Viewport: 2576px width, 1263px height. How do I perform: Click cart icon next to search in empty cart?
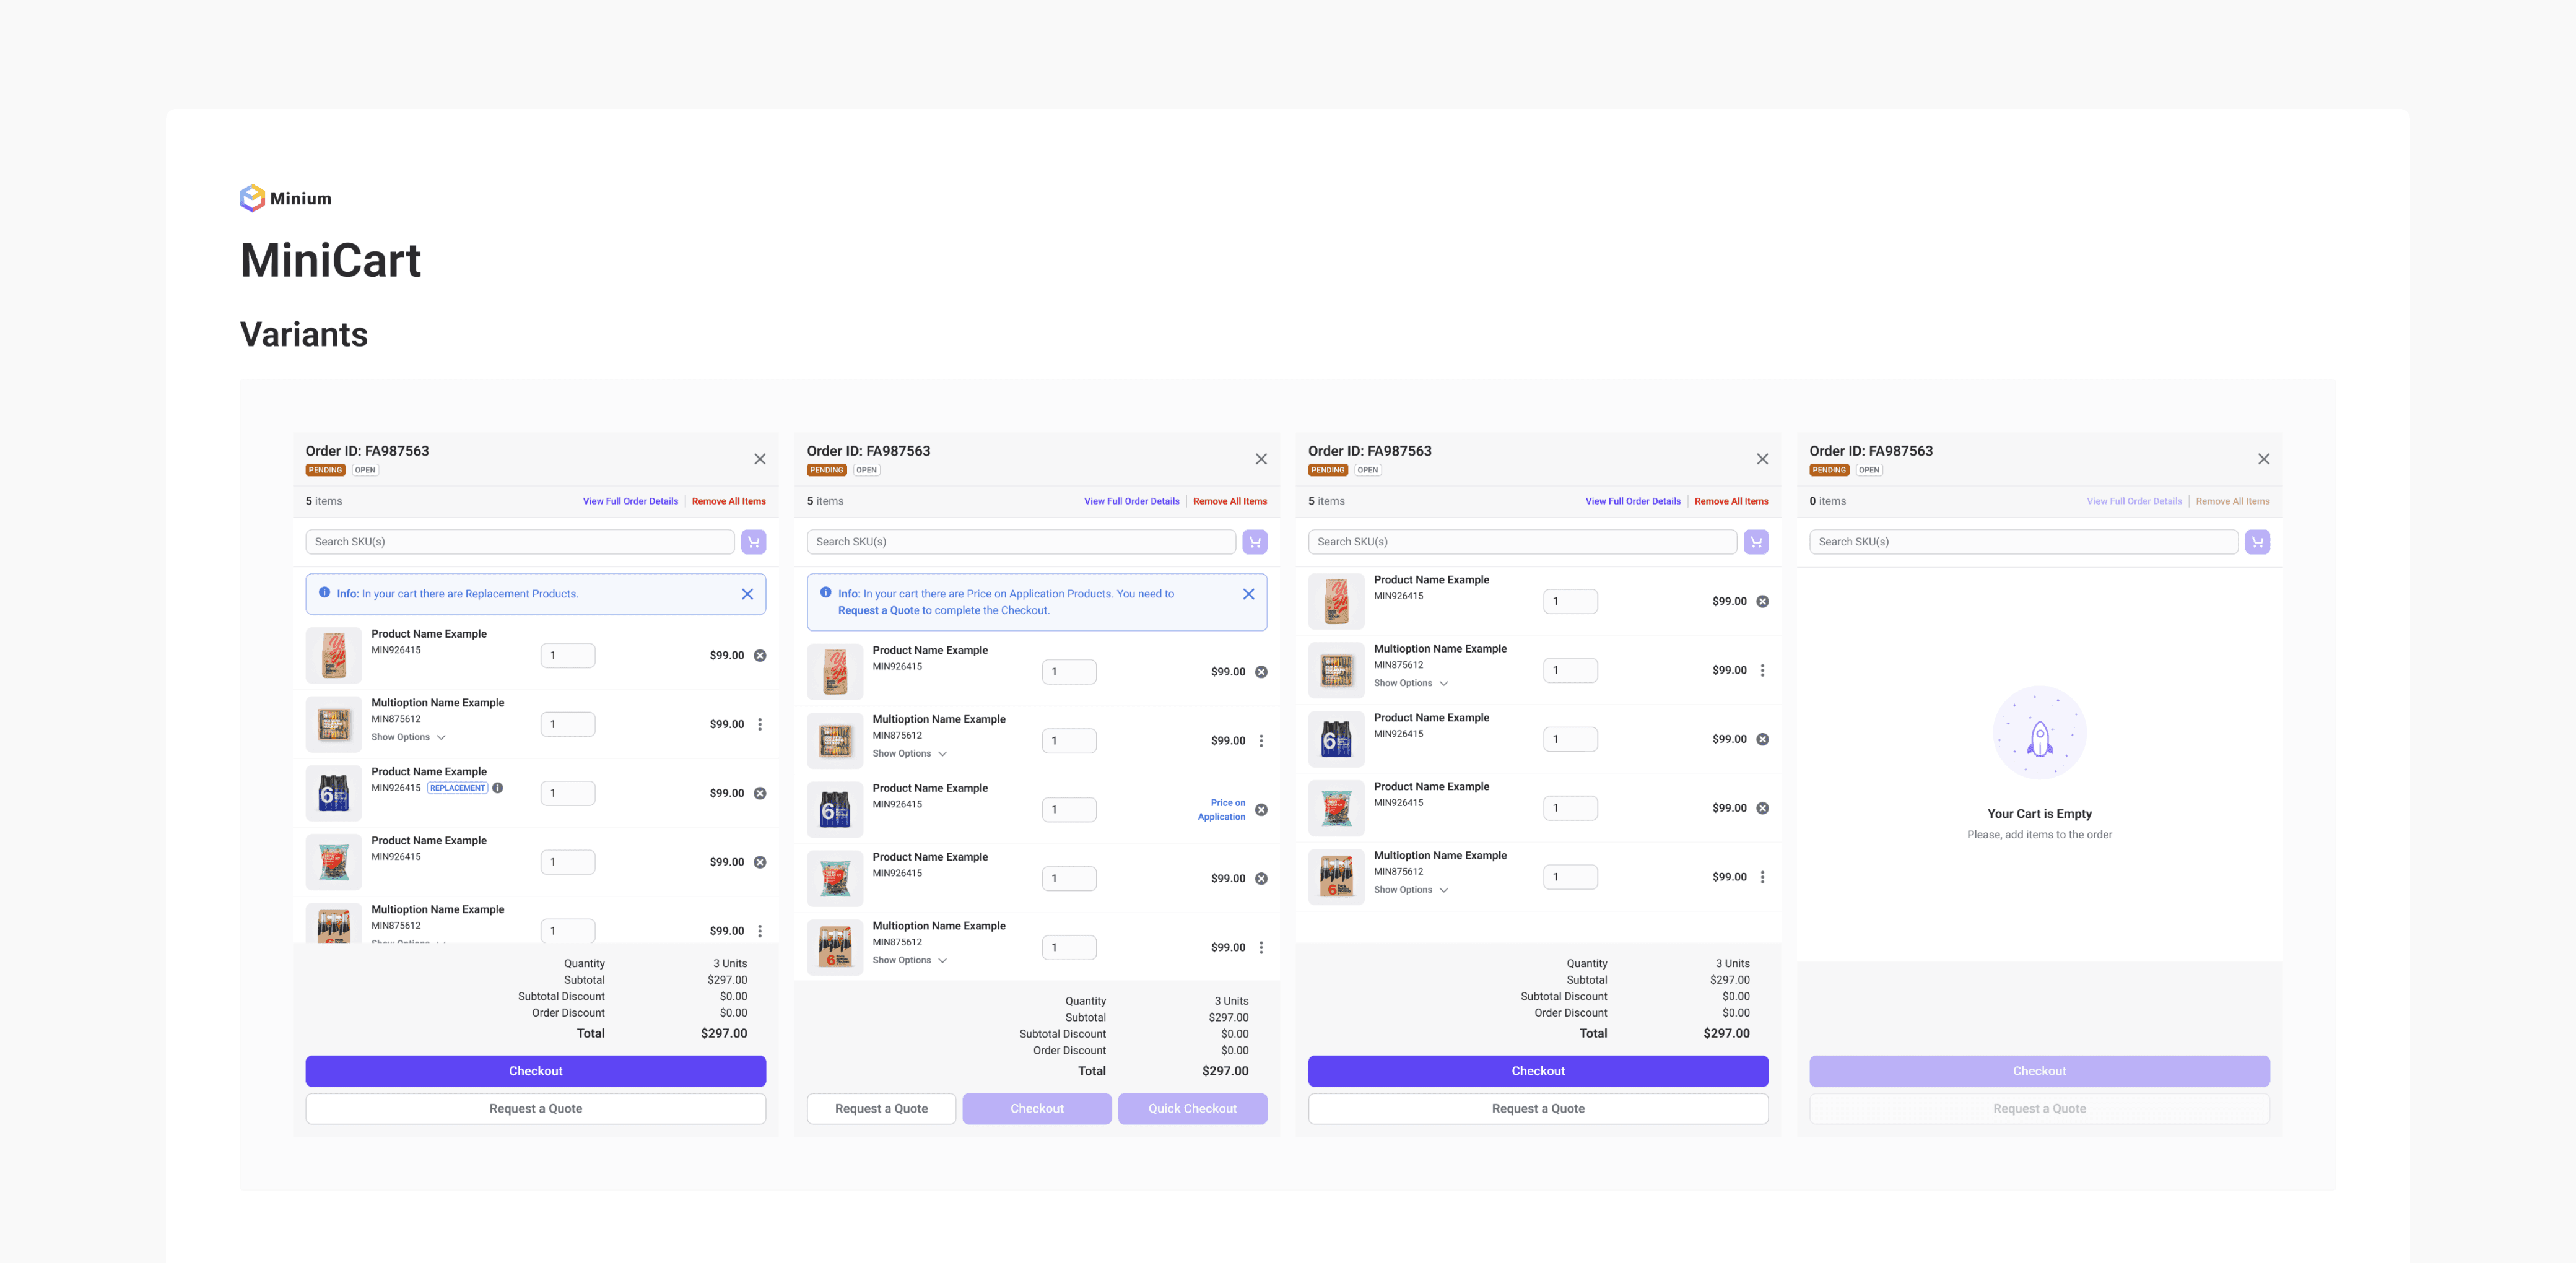(2257, 542)
